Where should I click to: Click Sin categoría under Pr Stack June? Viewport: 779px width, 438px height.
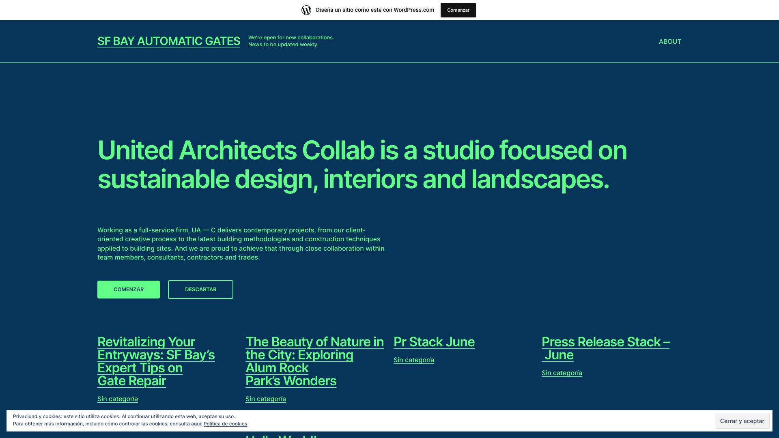coord(414,360)
